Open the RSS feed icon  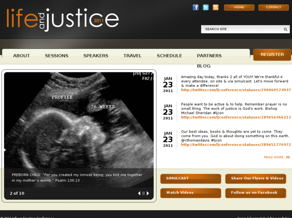tap(216, 8)
